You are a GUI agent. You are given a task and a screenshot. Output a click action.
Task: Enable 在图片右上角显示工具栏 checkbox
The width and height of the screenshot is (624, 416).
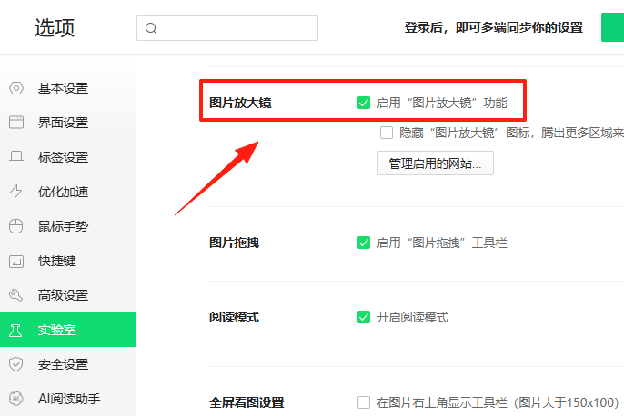click(x=364, y=402)
